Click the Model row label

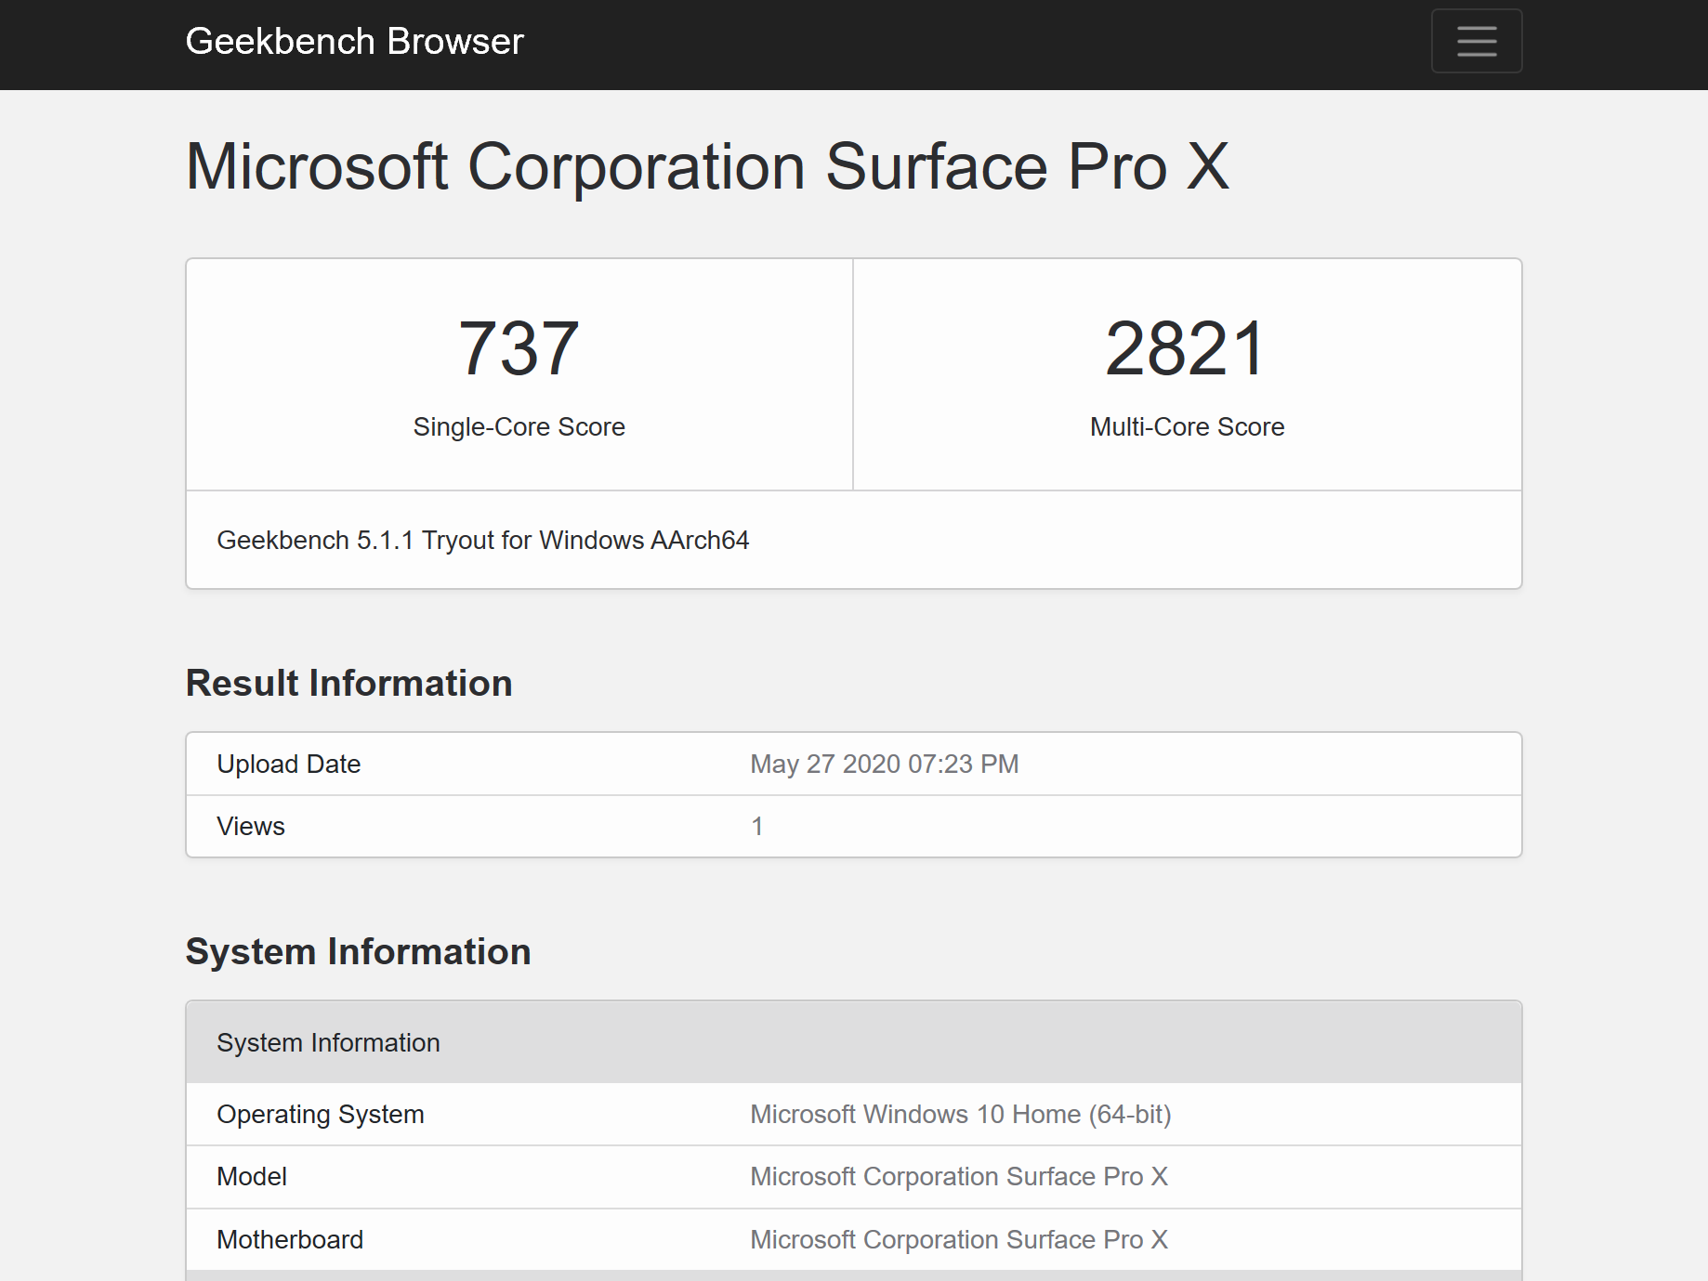click(x=252, y=1176)
